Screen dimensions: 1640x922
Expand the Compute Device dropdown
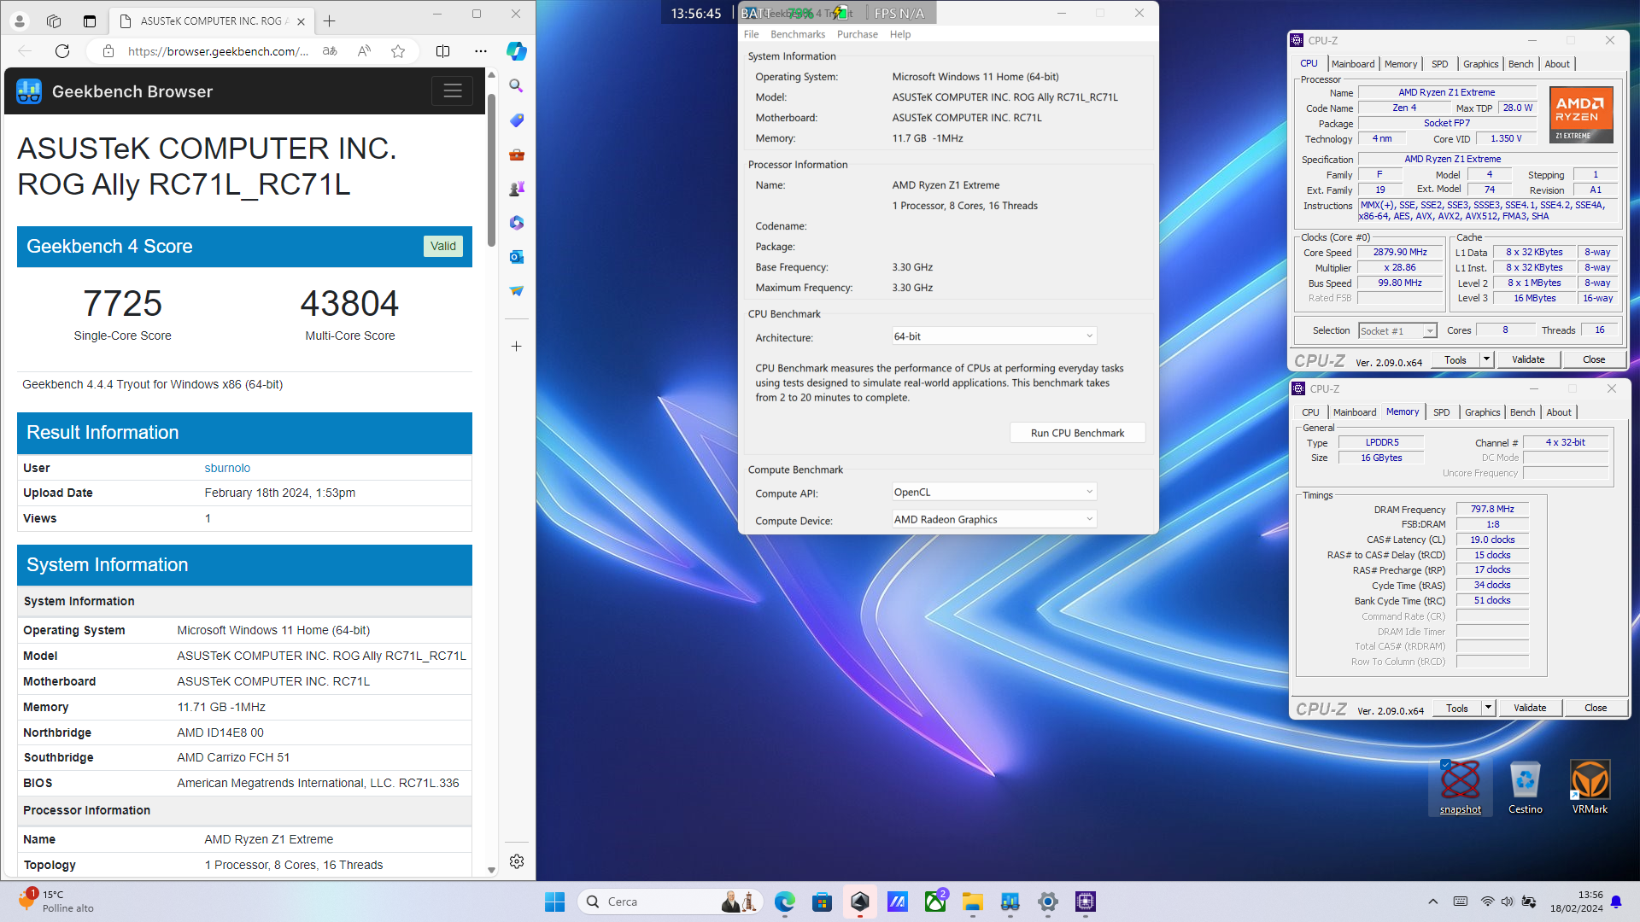tap(994, 519)
